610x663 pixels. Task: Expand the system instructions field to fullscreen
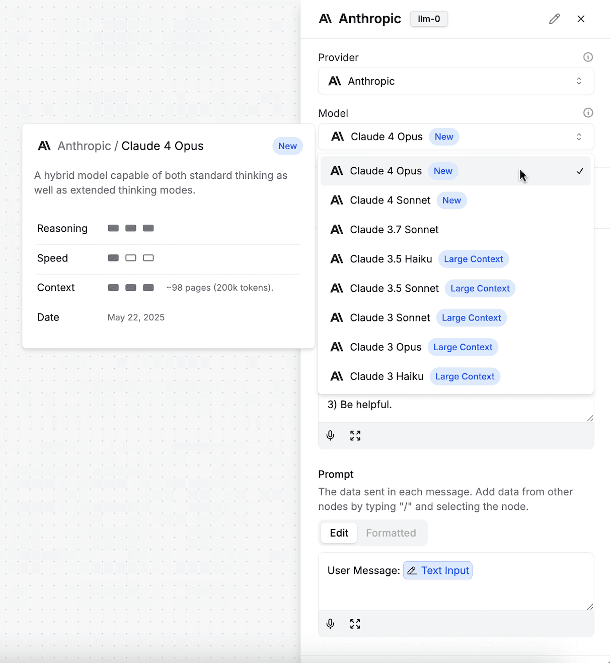[355, 436]
